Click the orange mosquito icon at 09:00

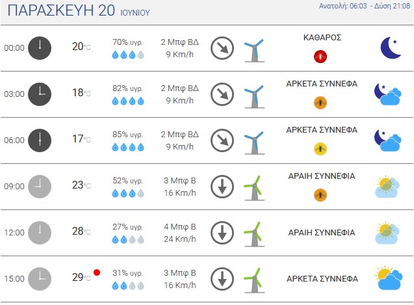320,195
